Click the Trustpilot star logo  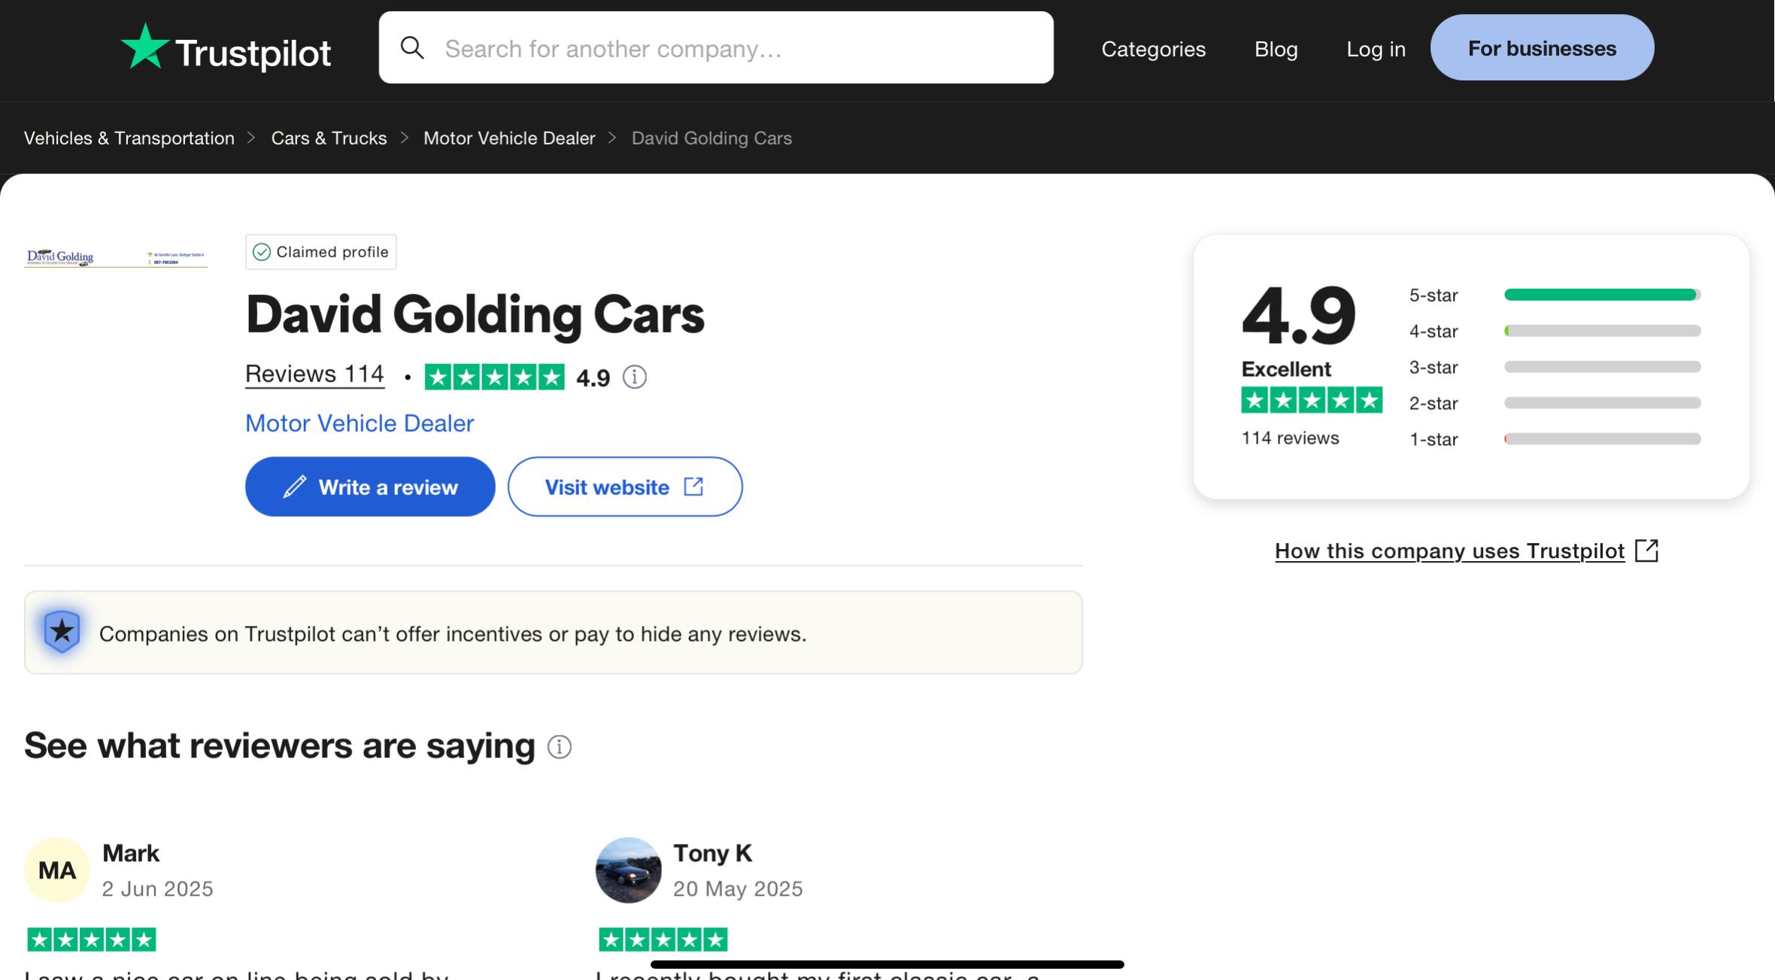[144, 47]
